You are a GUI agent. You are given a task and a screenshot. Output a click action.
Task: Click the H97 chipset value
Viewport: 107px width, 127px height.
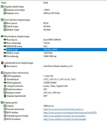click(45, 96)
